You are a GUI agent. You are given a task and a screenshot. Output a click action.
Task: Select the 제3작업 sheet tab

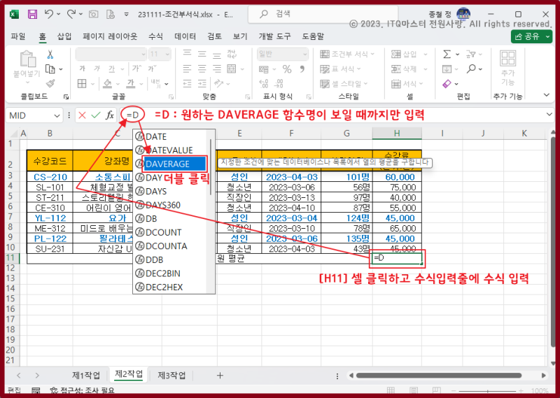tap(171, 375)
